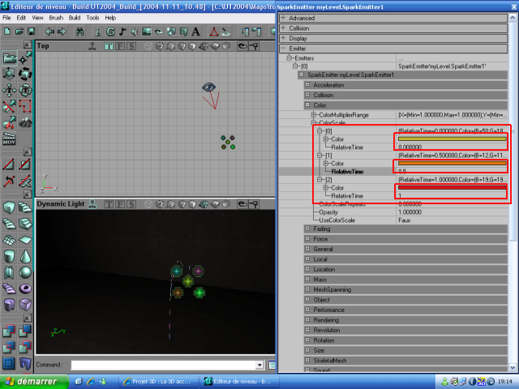Click the Cube brush builder icon
This screenshot has height=389, width=519.
[x=9, y=207]
